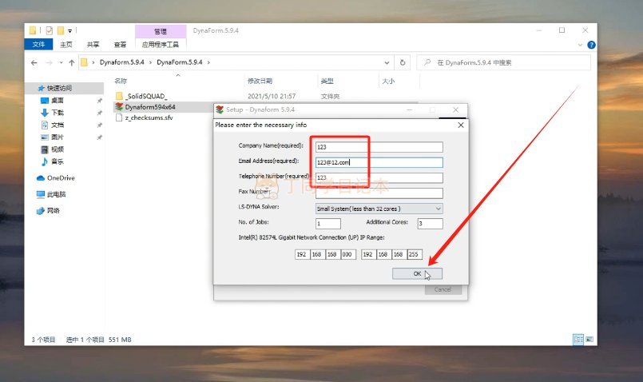Image resolution: width=643 pixels, height=382 pixels.
Task: Click the Additional Cores field
Action: tap(431, 224)
